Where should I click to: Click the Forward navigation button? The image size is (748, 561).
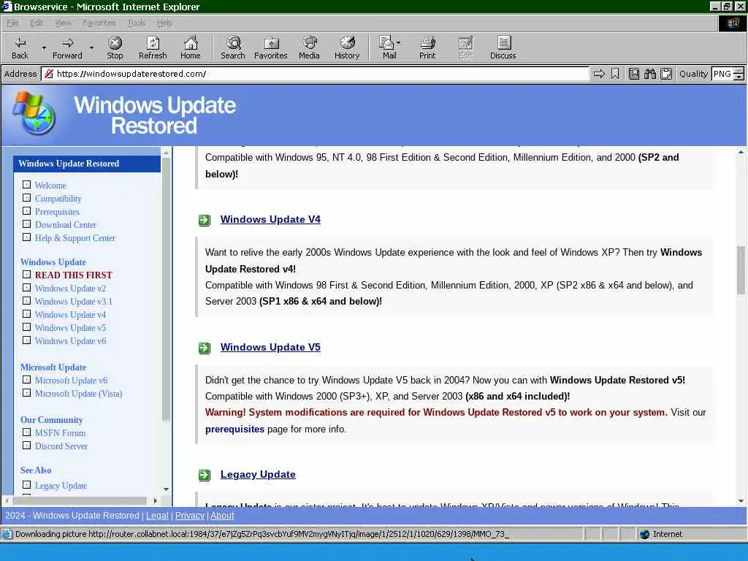point(67,47)
